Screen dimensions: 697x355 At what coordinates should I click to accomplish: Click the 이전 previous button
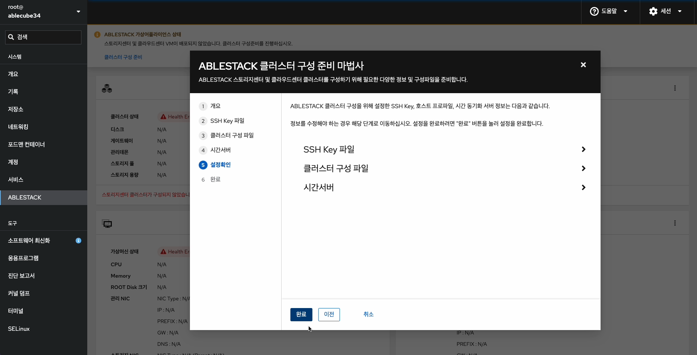pos(329,315)
